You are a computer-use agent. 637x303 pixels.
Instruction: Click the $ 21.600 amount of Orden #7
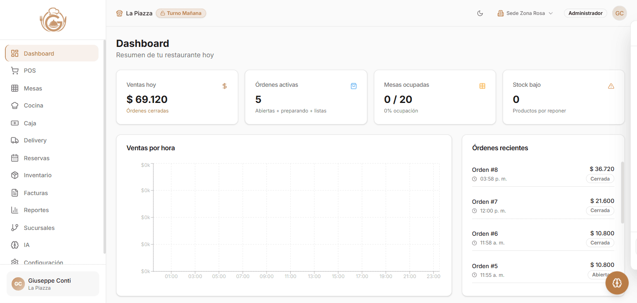pos(602,201)
